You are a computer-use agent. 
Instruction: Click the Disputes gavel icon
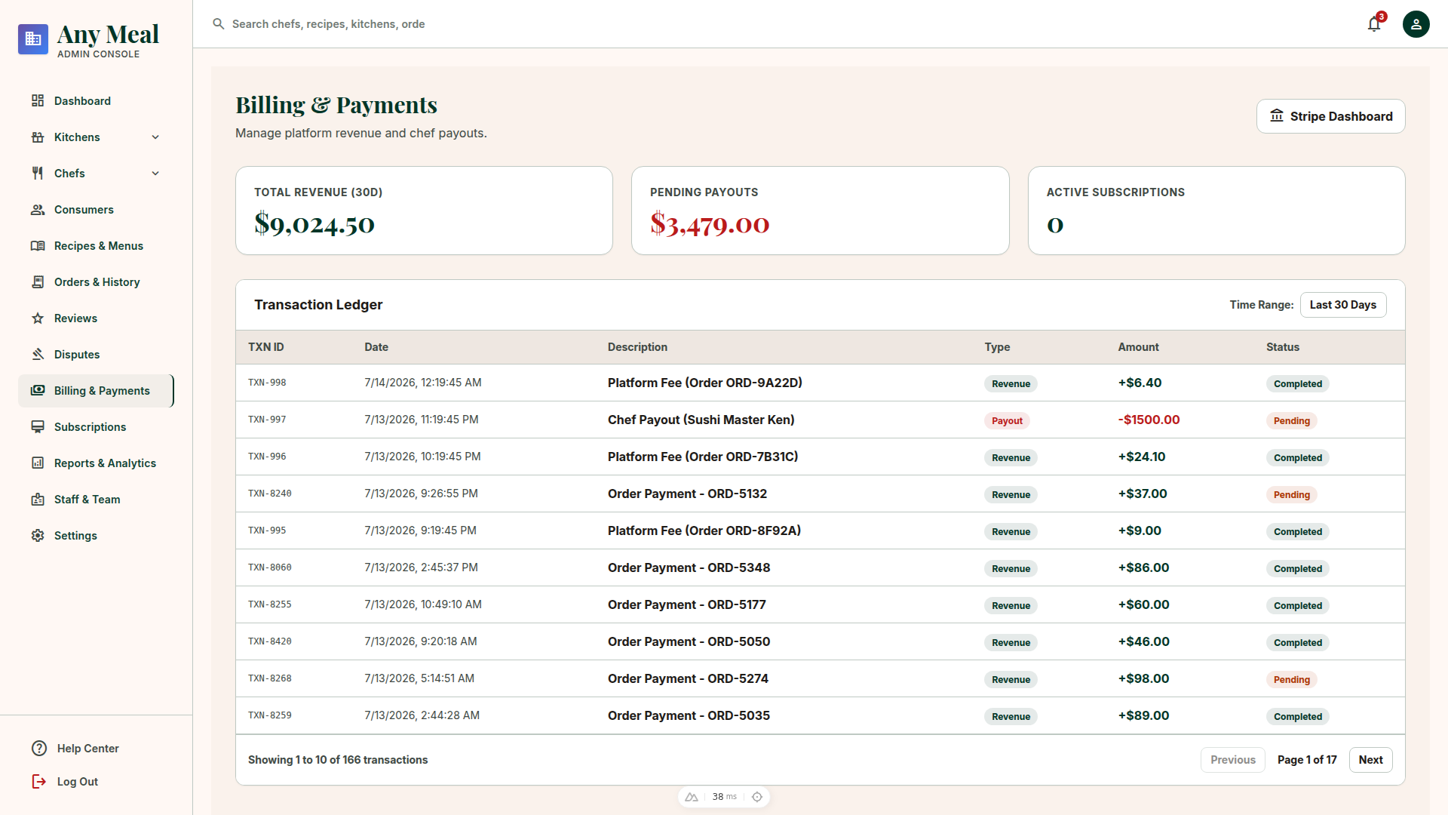38,355
